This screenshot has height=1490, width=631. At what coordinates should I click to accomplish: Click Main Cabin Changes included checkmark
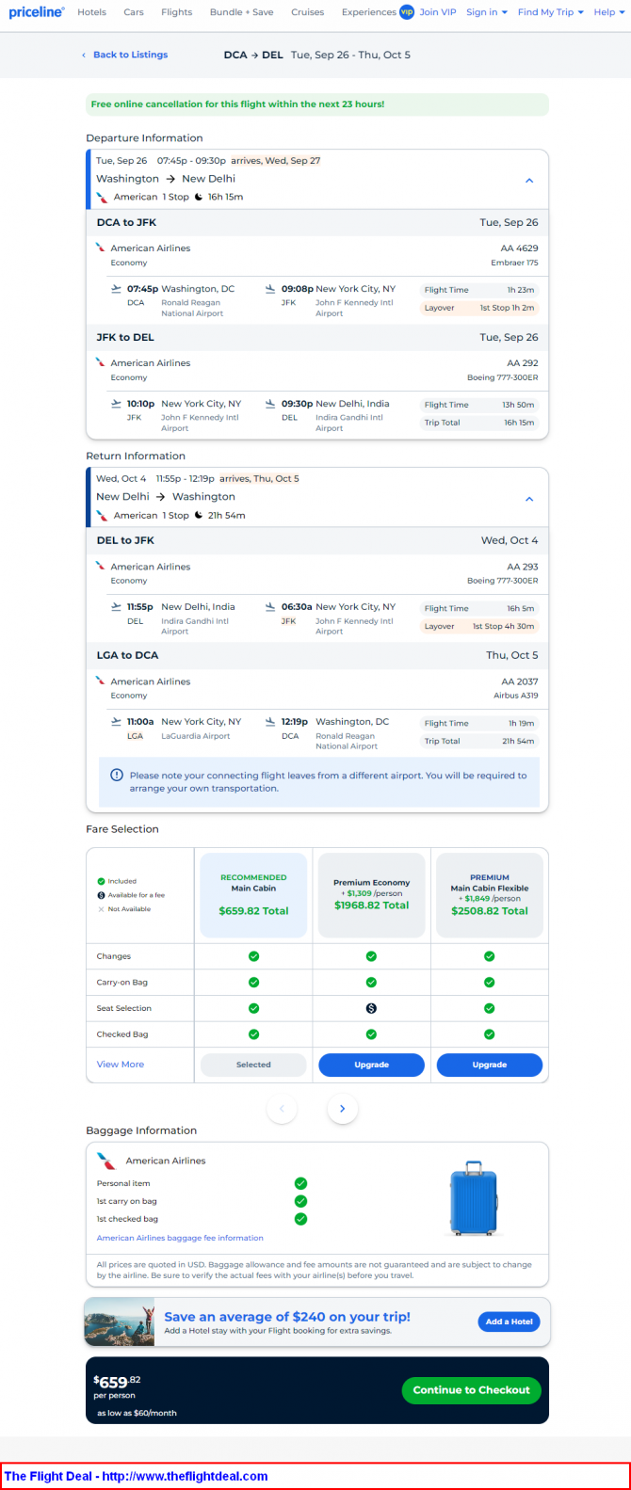[253, 956]
